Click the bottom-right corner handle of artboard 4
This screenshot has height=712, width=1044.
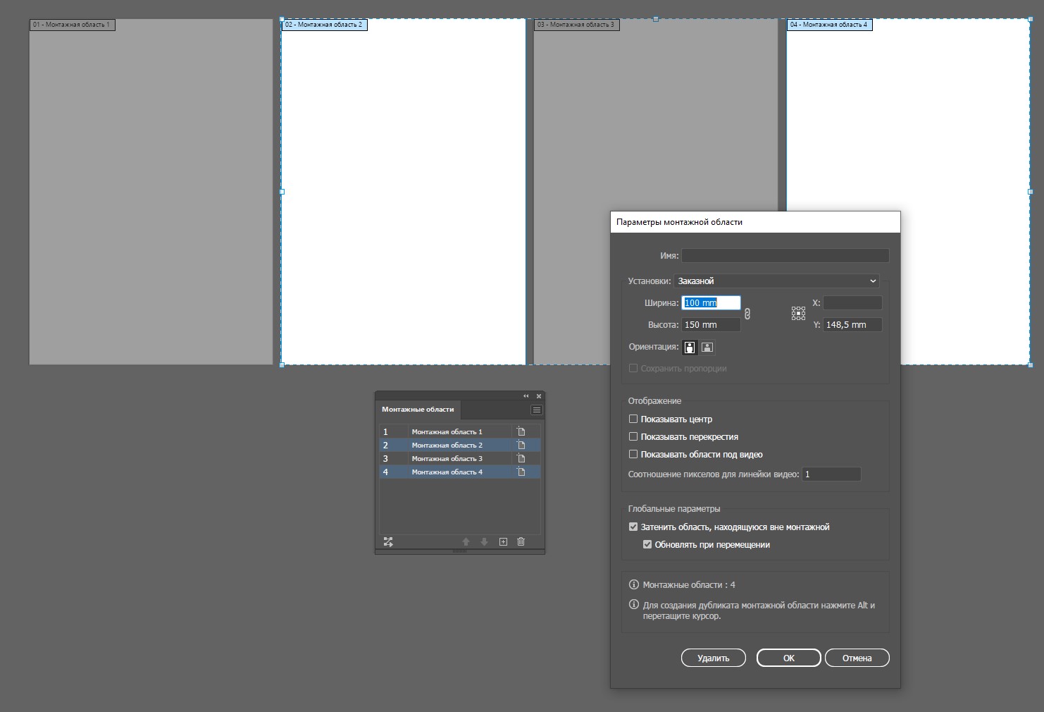tap(1030, 364)
